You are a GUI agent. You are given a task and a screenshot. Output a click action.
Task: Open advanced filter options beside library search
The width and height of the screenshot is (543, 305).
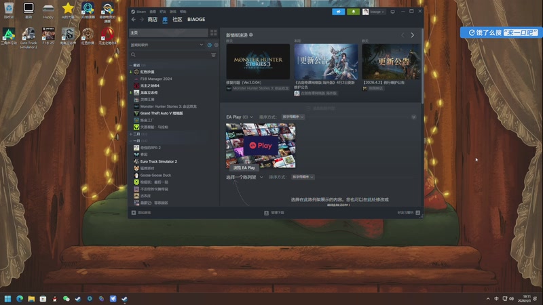tap(213, 55)
